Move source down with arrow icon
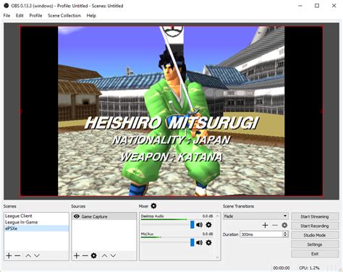Screen dimensions: 343x272 point(113,255)
